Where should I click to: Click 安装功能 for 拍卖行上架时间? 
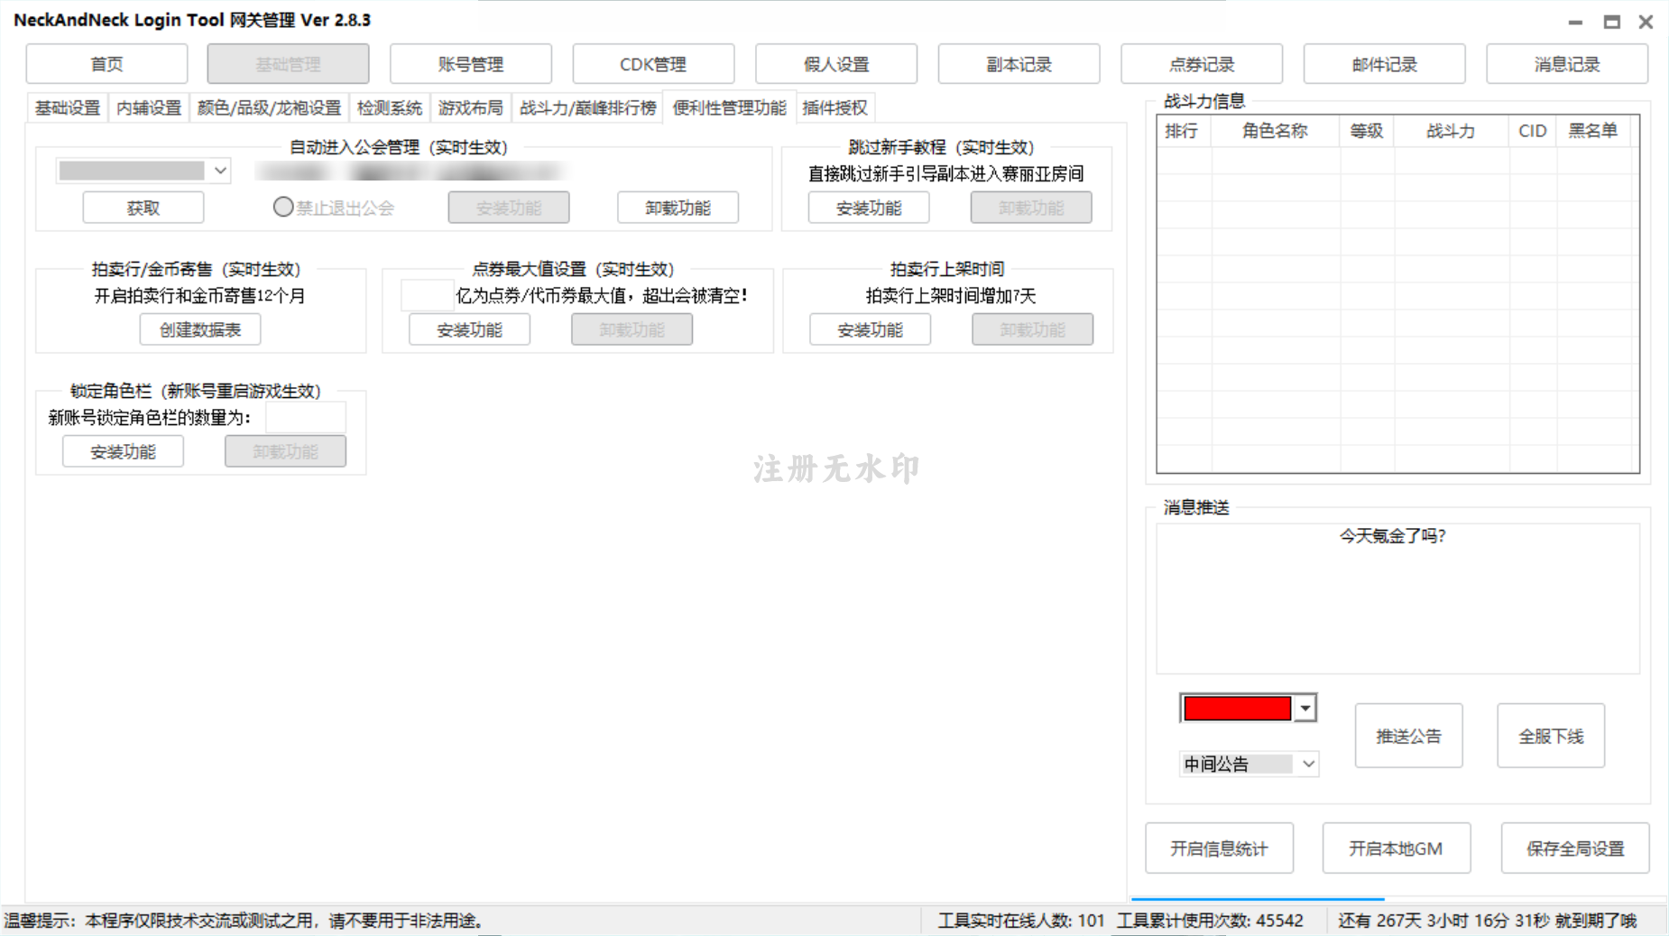(x=870, y=329)
